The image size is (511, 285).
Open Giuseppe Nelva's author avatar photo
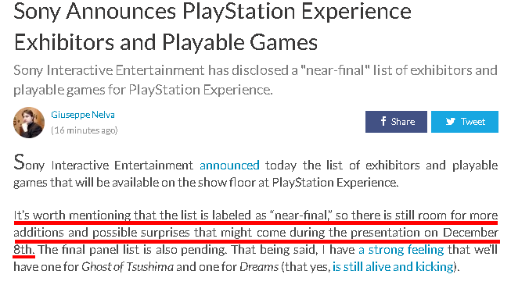[x=29, y=123]
